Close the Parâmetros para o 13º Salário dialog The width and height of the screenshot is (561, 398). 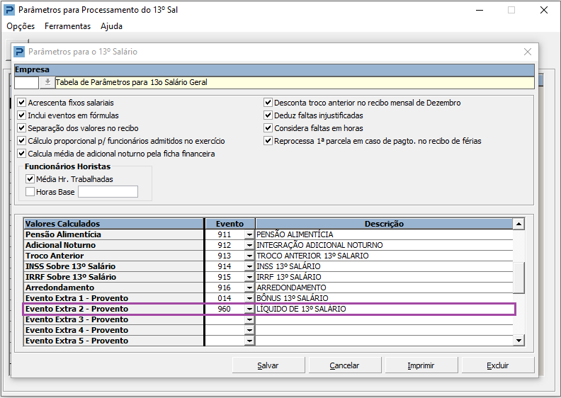[527, 52]
